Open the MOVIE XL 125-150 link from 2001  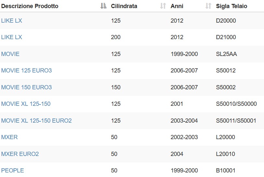coord(26,104)
